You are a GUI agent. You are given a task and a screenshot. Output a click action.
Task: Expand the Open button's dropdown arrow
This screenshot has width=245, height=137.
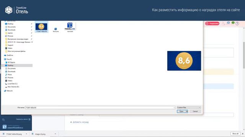pos(187,112)
